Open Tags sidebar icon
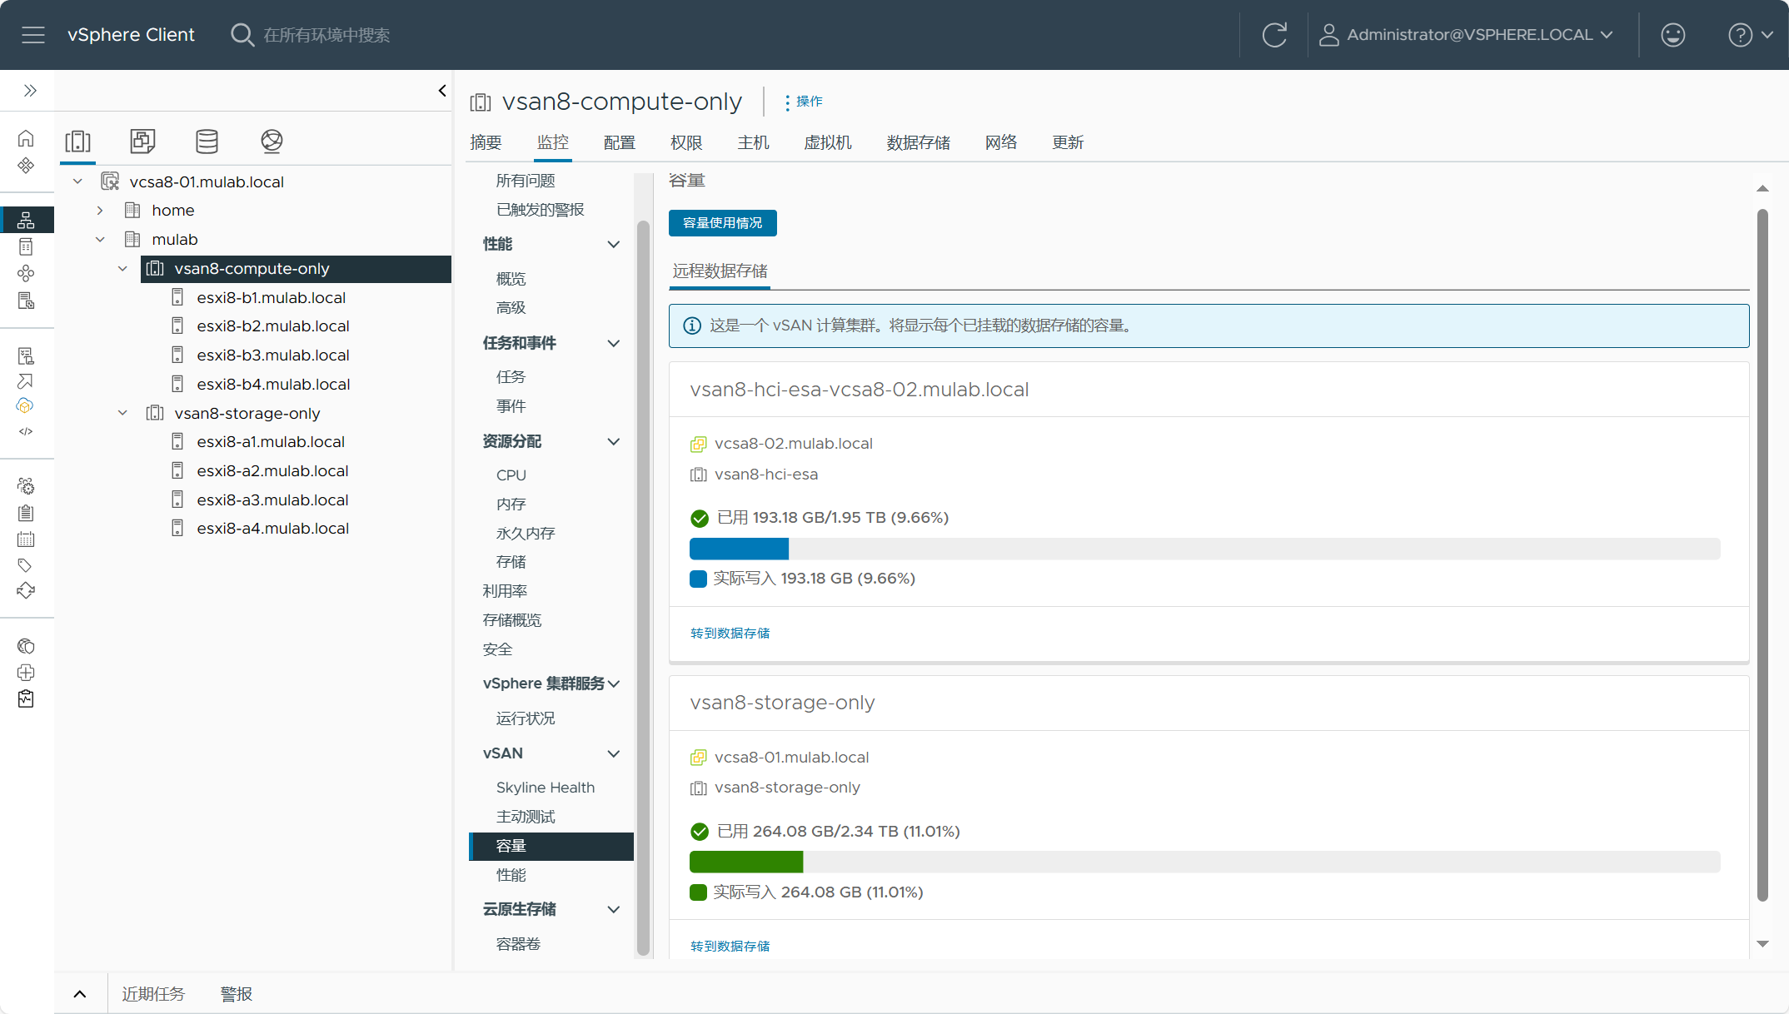 coord(26,565)
